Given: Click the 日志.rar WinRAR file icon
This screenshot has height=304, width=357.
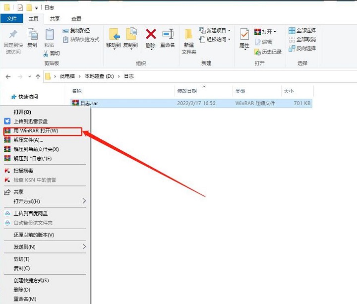Looking at the screenshot, I should pos(75,103).
